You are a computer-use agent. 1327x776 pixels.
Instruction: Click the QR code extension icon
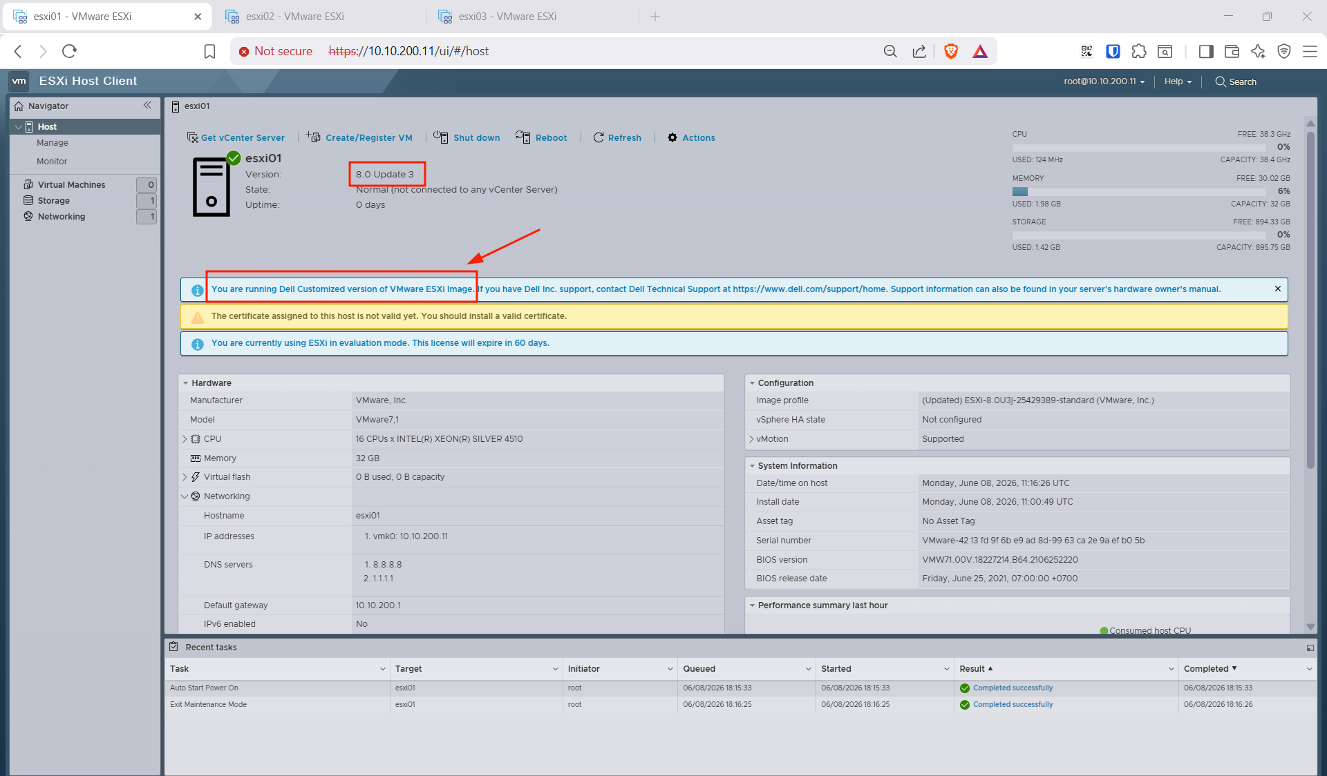click(1086, 51)
